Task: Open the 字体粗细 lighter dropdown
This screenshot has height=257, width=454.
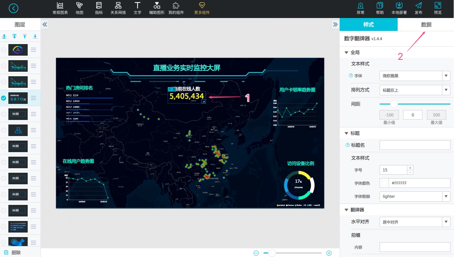Action: click(x=415, y=196)
